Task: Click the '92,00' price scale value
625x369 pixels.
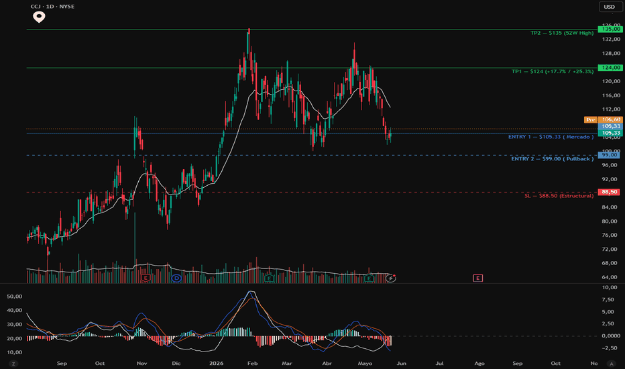Action: point(610,179)
